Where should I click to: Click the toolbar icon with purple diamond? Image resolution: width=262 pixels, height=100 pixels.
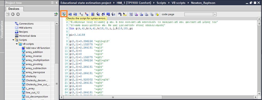tap(136, 14)
